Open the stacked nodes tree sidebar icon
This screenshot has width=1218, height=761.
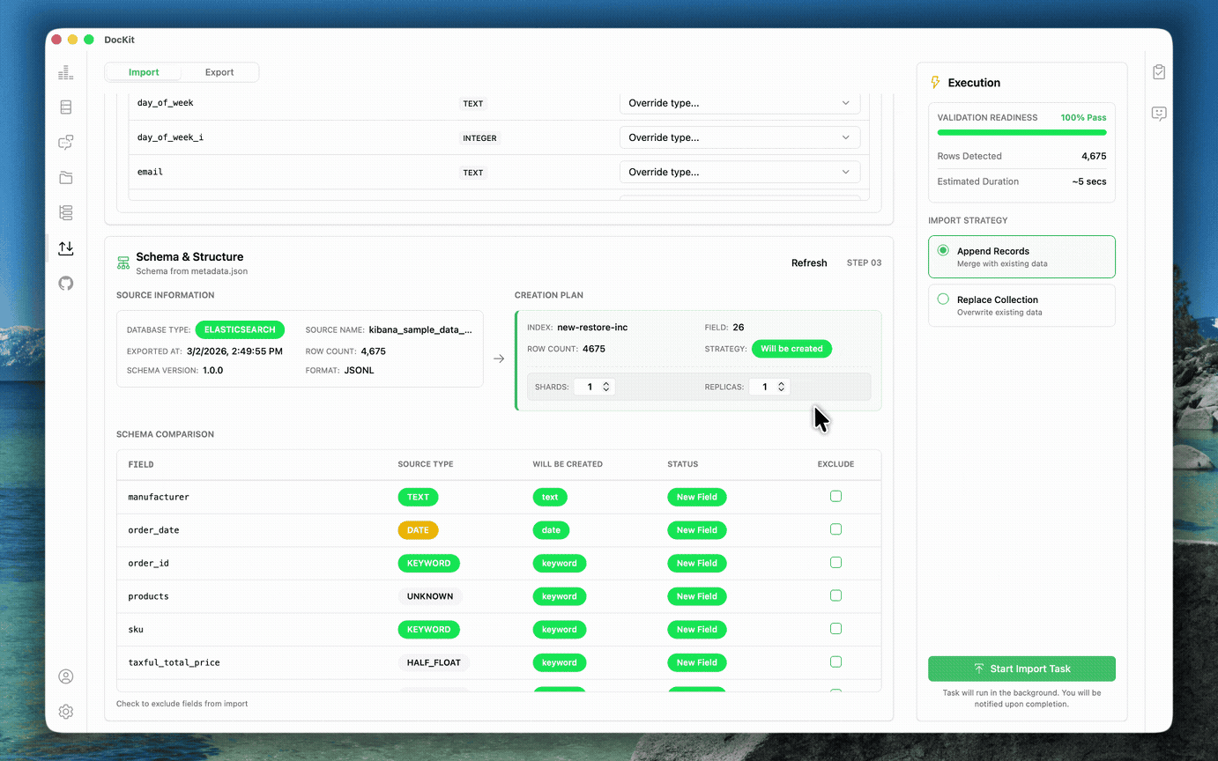pos(65,213)
